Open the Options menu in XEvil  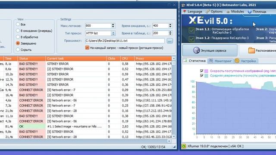(x=216, y=12)
